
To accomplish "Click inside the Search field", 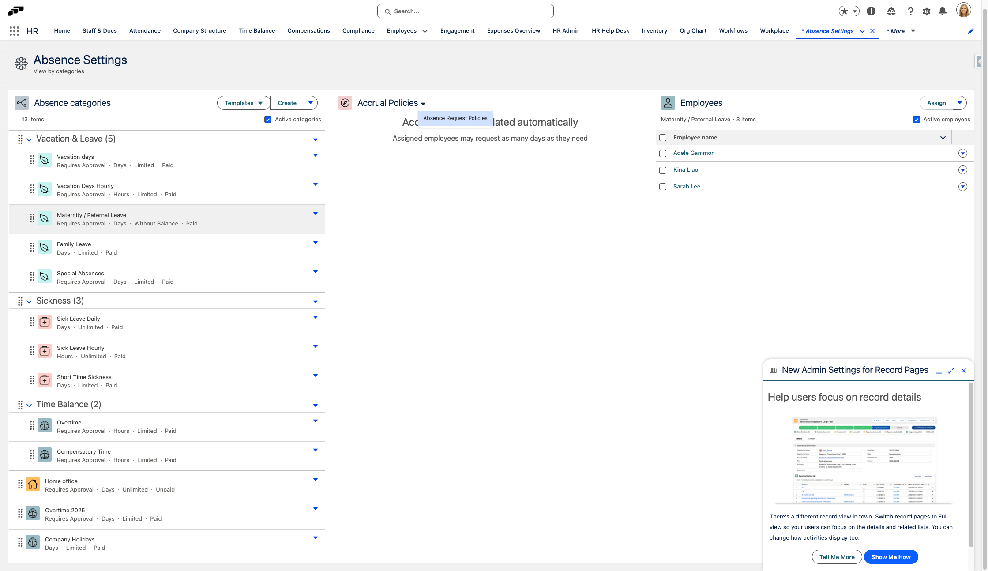I will point(465,11).
